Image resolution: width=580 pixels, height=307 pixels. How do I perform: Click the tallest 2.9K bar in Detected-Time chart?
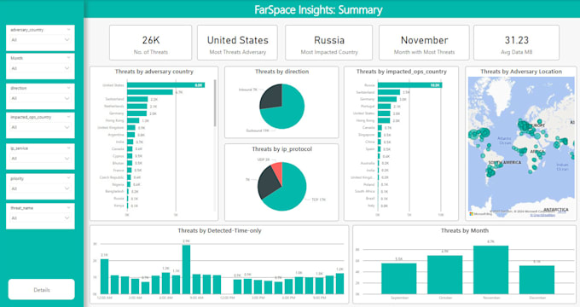pos(187,269)
